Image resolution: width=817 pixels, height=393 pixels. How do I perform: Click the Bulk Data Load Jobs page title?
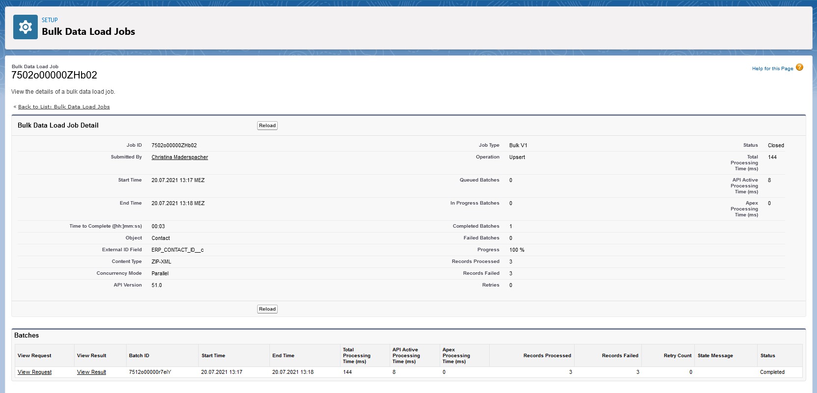(x=88, y=32)
